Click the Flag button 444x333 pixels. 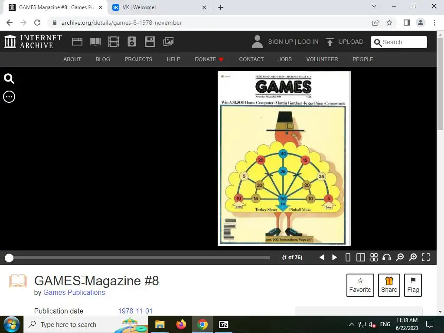pos(413,285)
